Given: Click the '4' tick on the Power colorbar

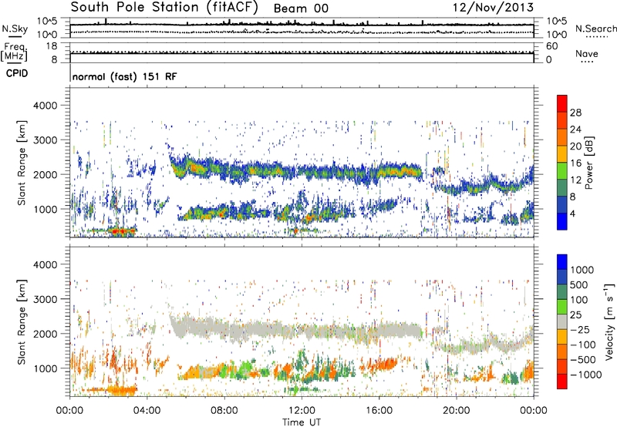Looking at the screenshot, I should pos(572,213).
